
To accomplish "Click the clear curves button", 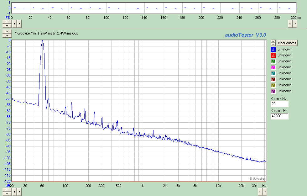I will point(287,43).
